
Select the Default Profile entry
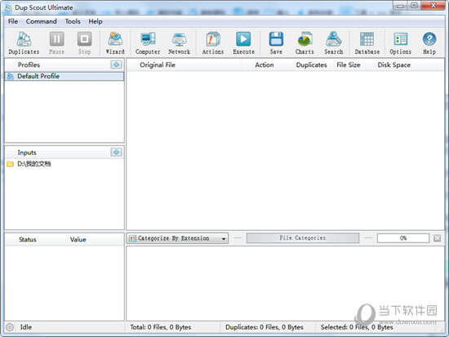click(64, 76)
